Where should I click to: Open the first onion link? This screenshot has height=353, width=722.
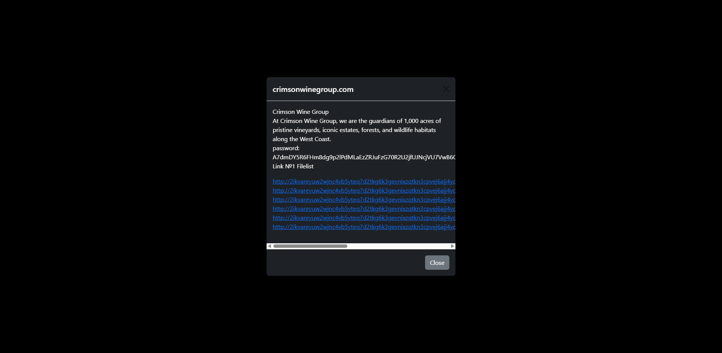click(x=364, y=182)
